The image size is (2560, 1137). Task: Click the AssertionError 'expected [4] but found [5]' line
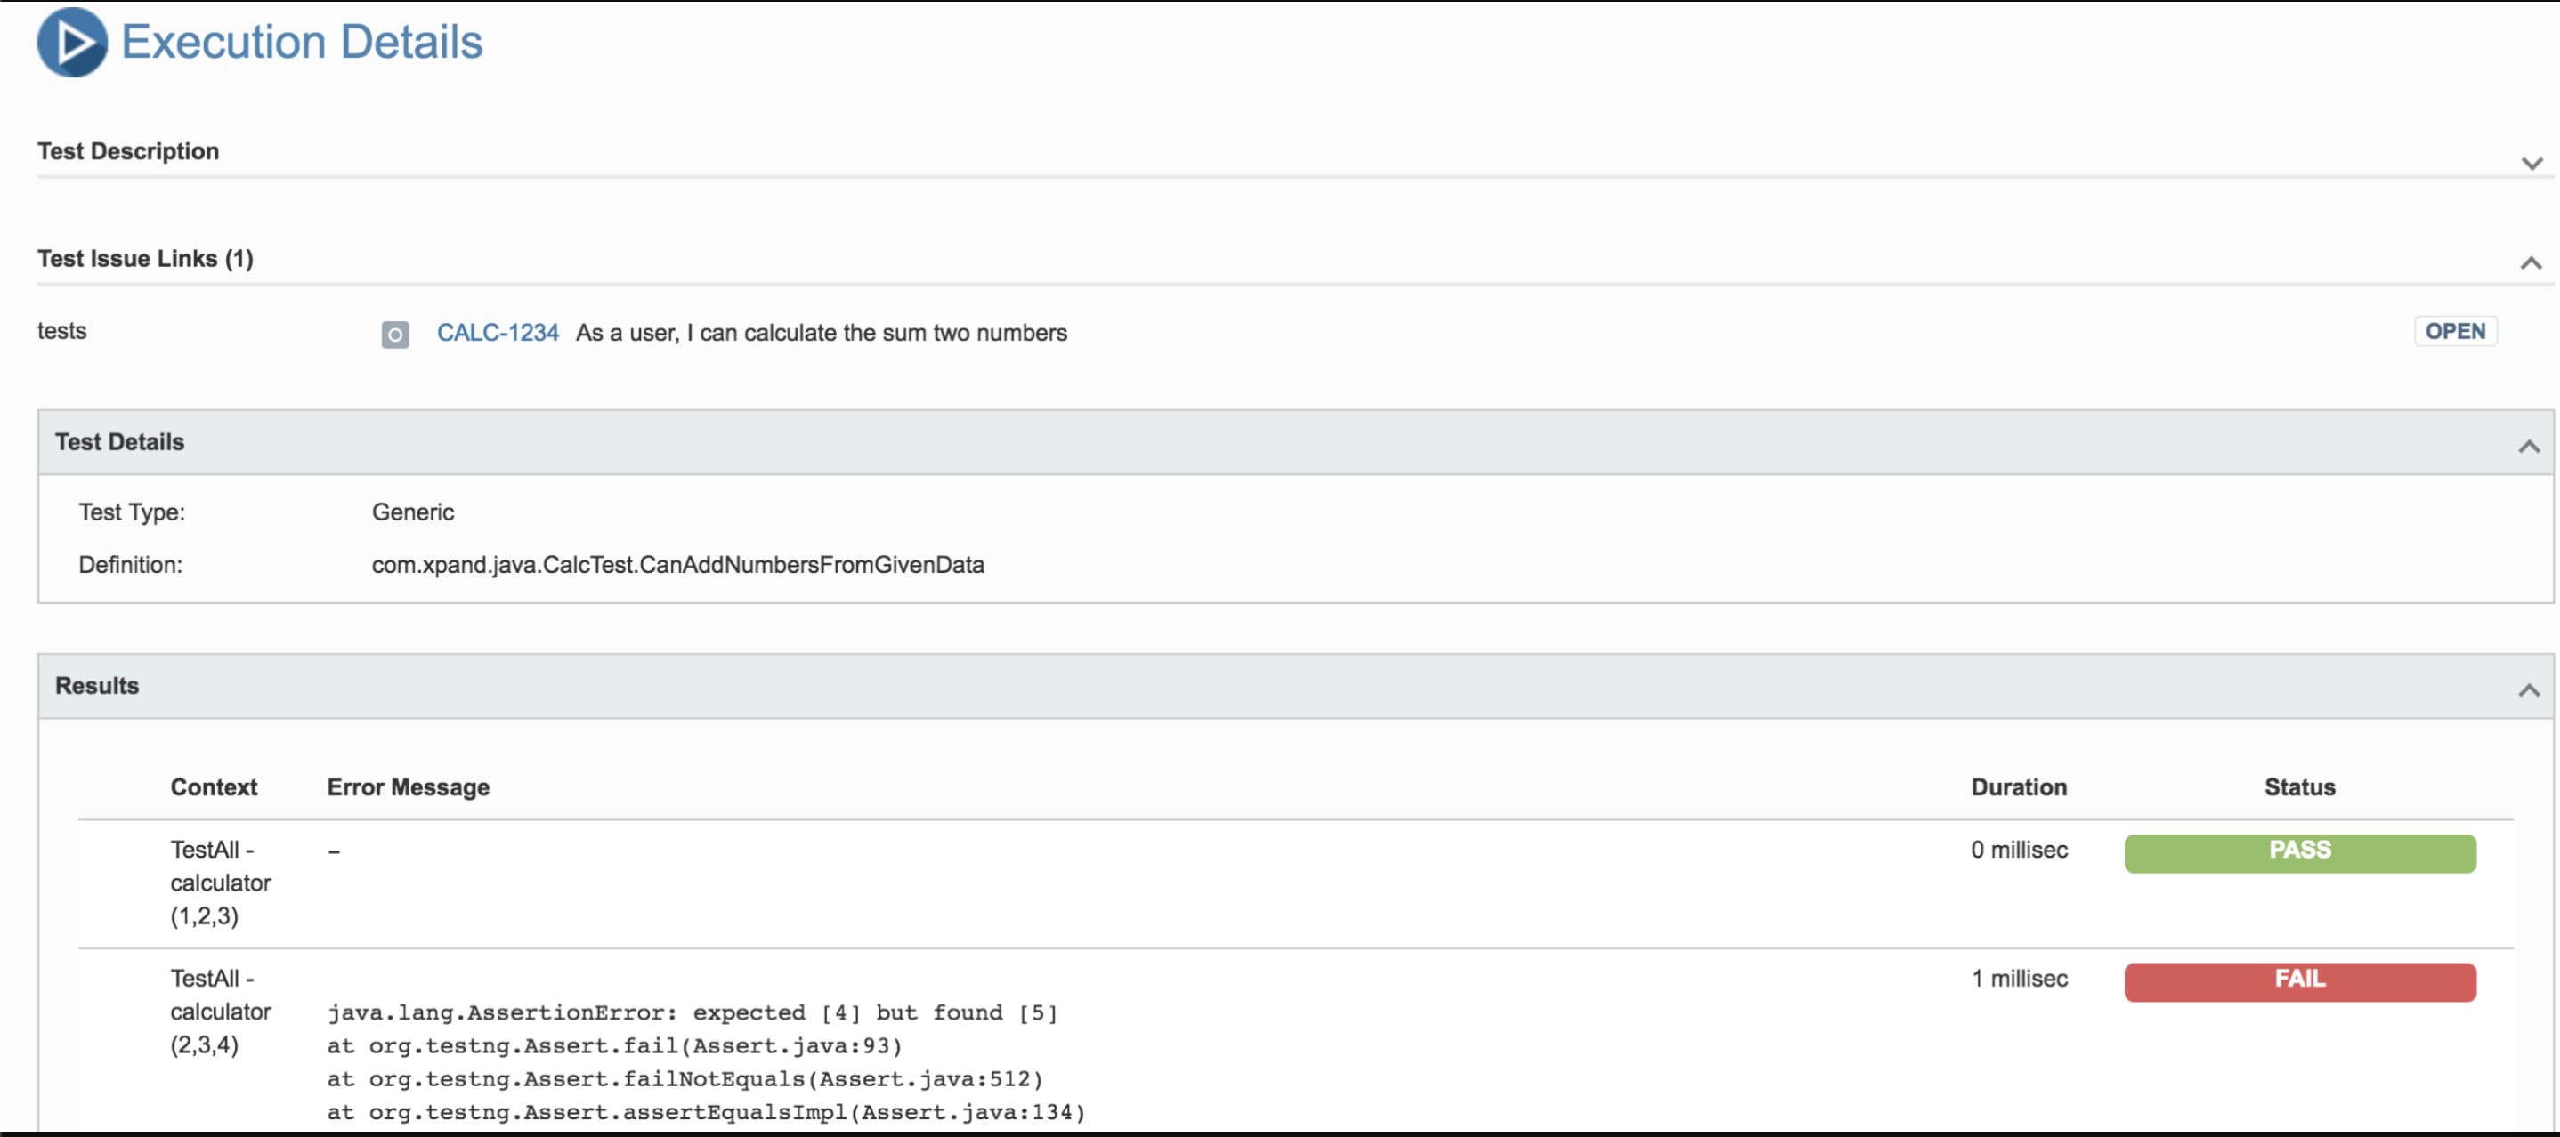coord(693,1012)
